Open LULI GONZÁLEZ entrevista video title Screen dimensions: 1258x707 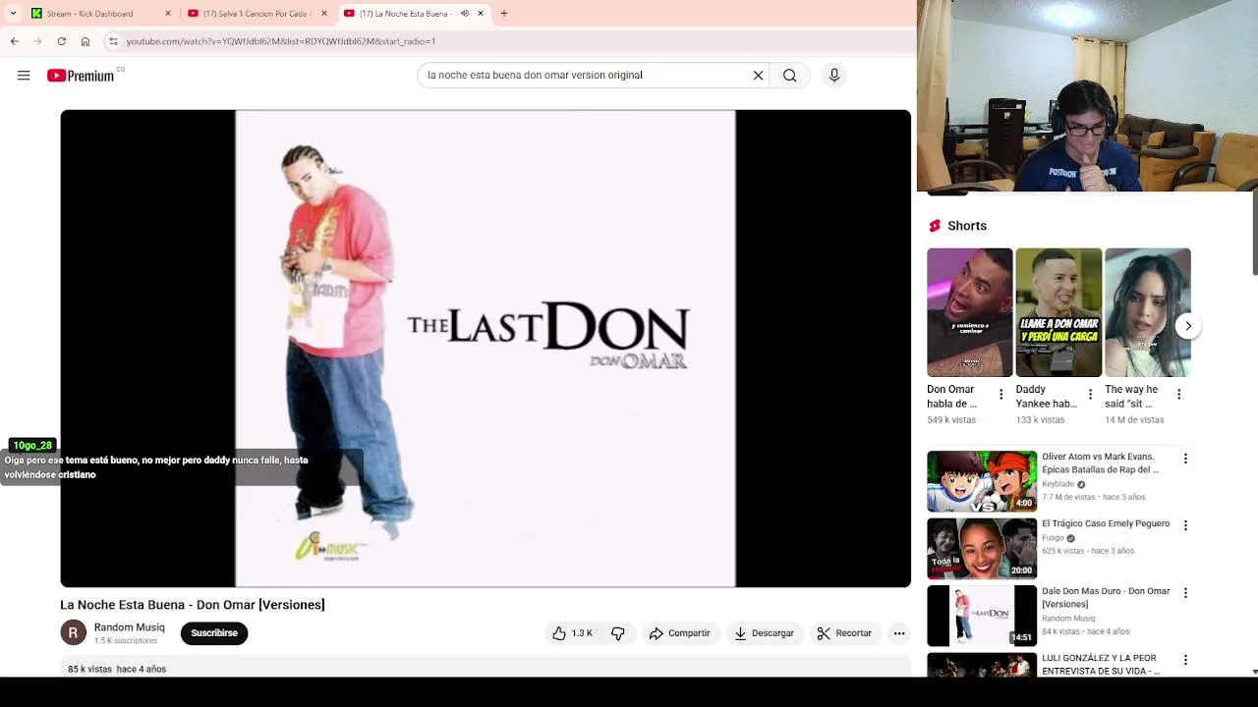point(1101,665)
